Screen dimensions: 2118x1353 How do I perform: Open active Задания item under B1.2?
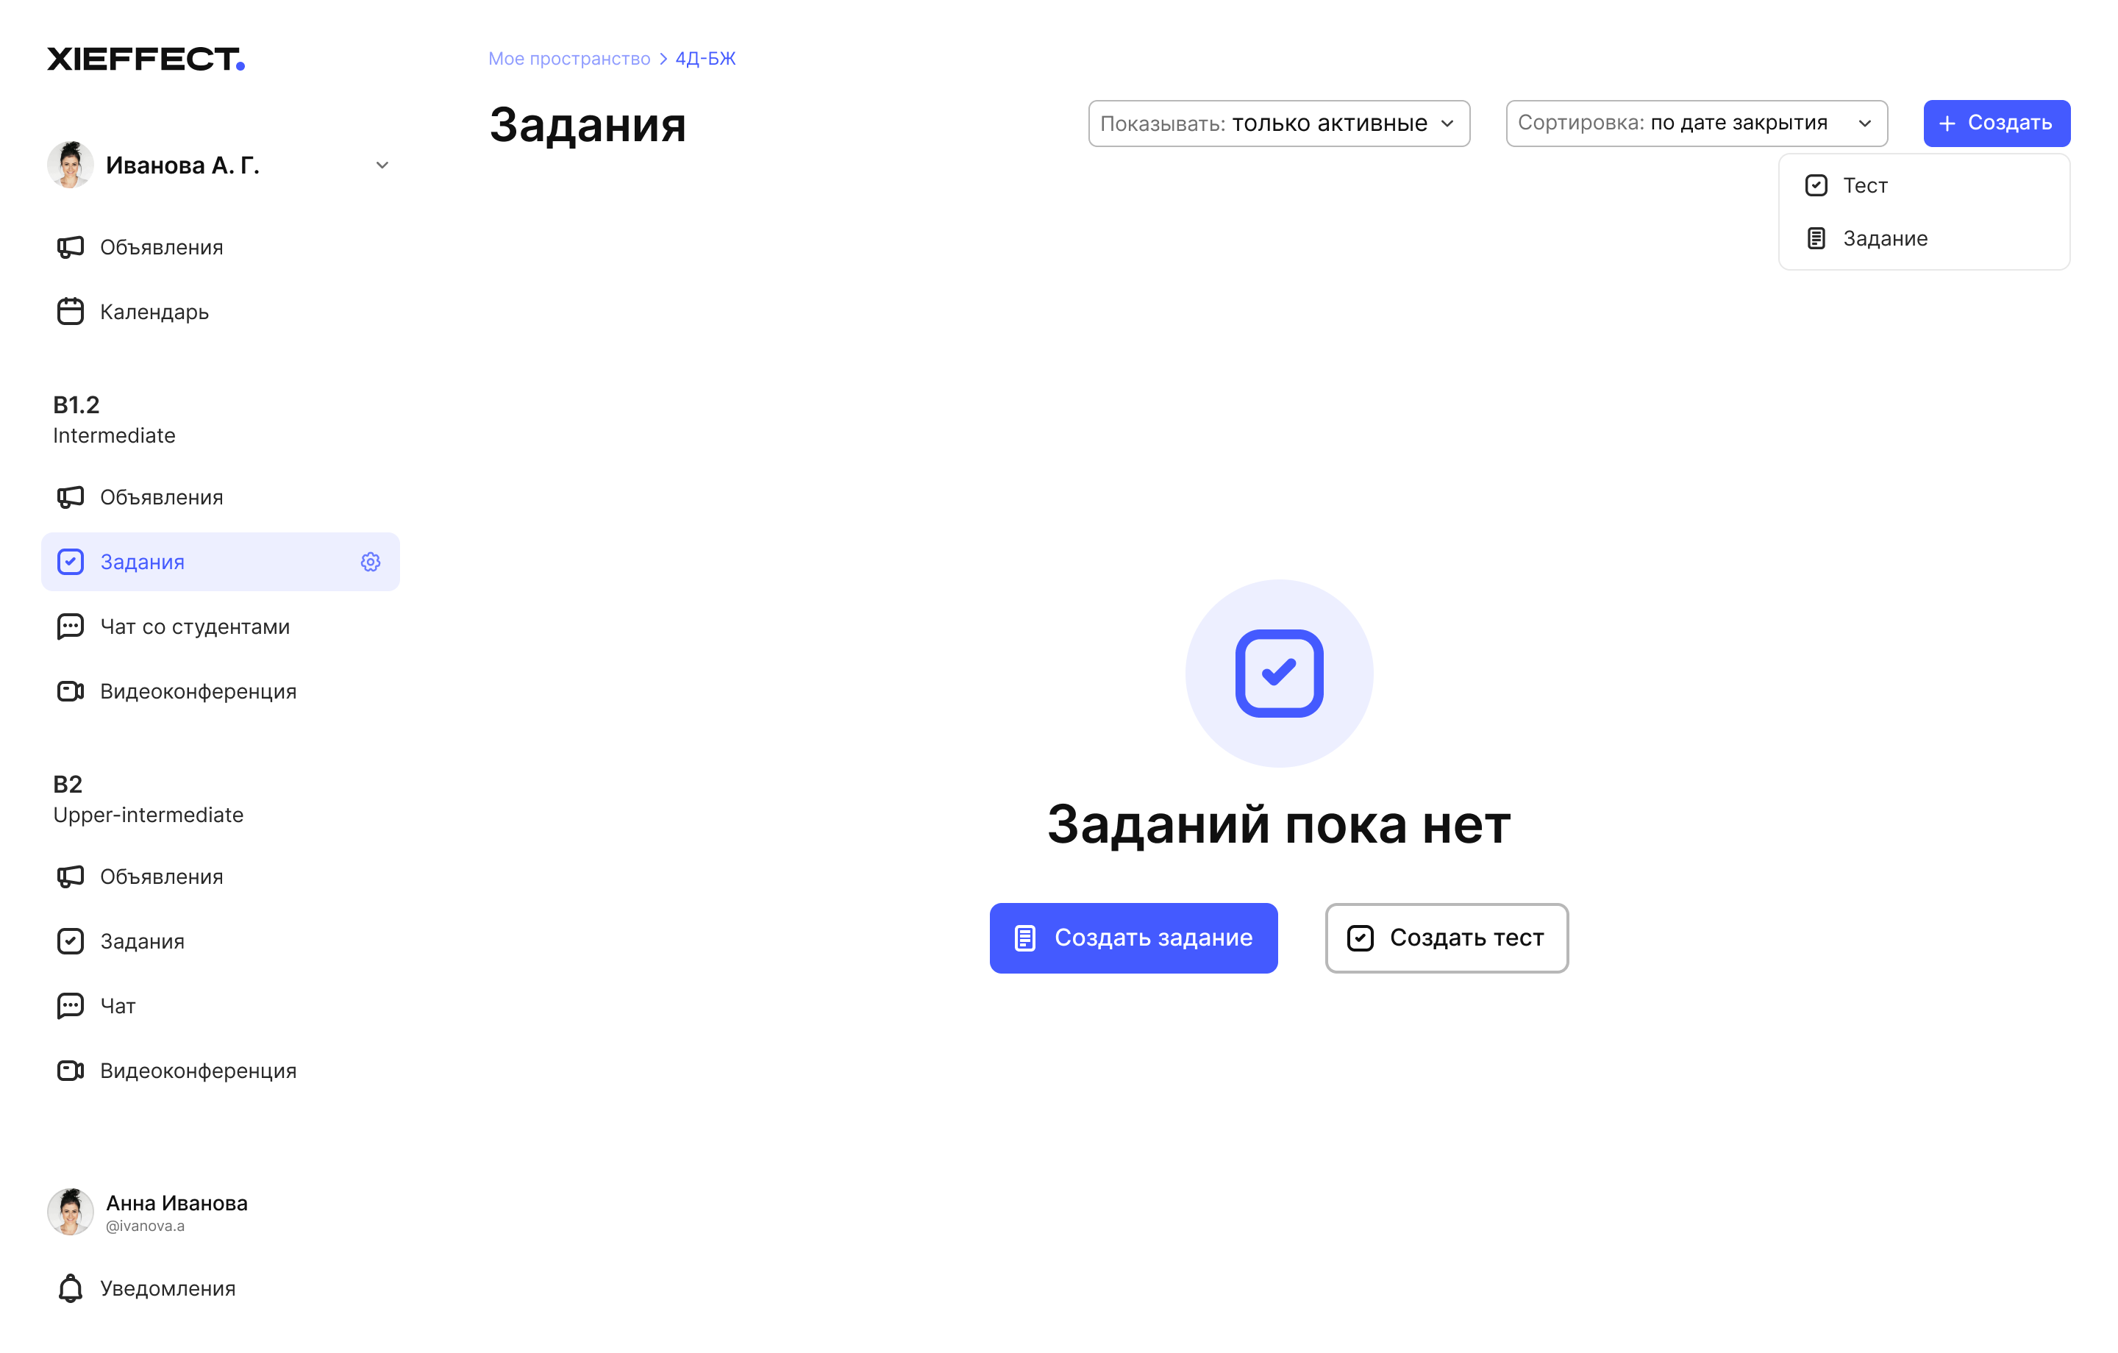[x=220, y=561]
